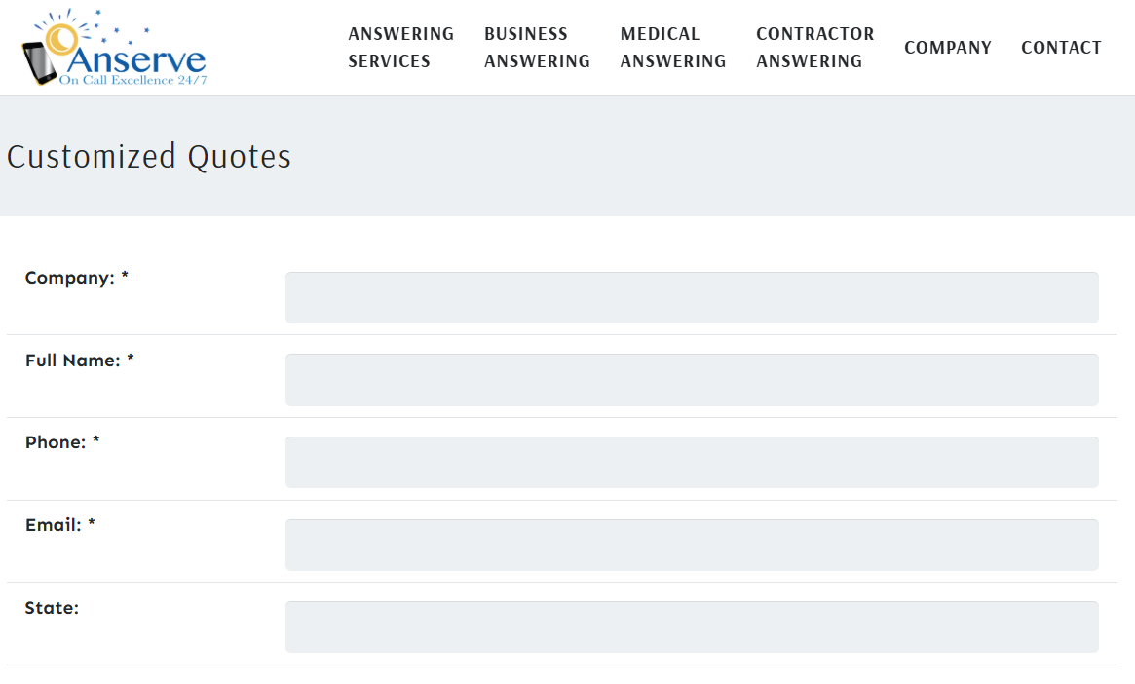1135x684 pixels.
Task: Open the Company navigation menu
Action: click(x=947, y=48)
